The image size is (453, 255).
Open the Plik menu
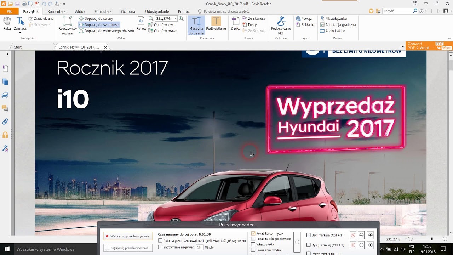click(10, 12)
